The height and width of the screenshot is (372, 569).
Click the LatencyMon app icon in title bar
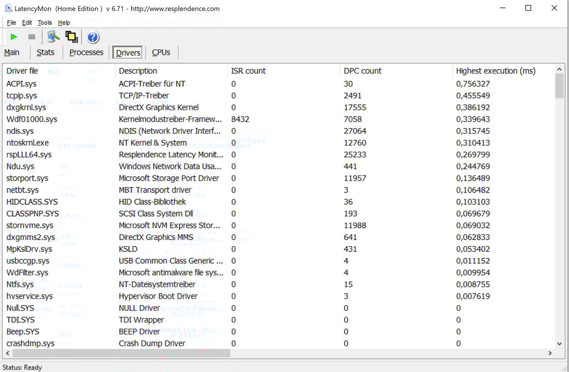9,8
